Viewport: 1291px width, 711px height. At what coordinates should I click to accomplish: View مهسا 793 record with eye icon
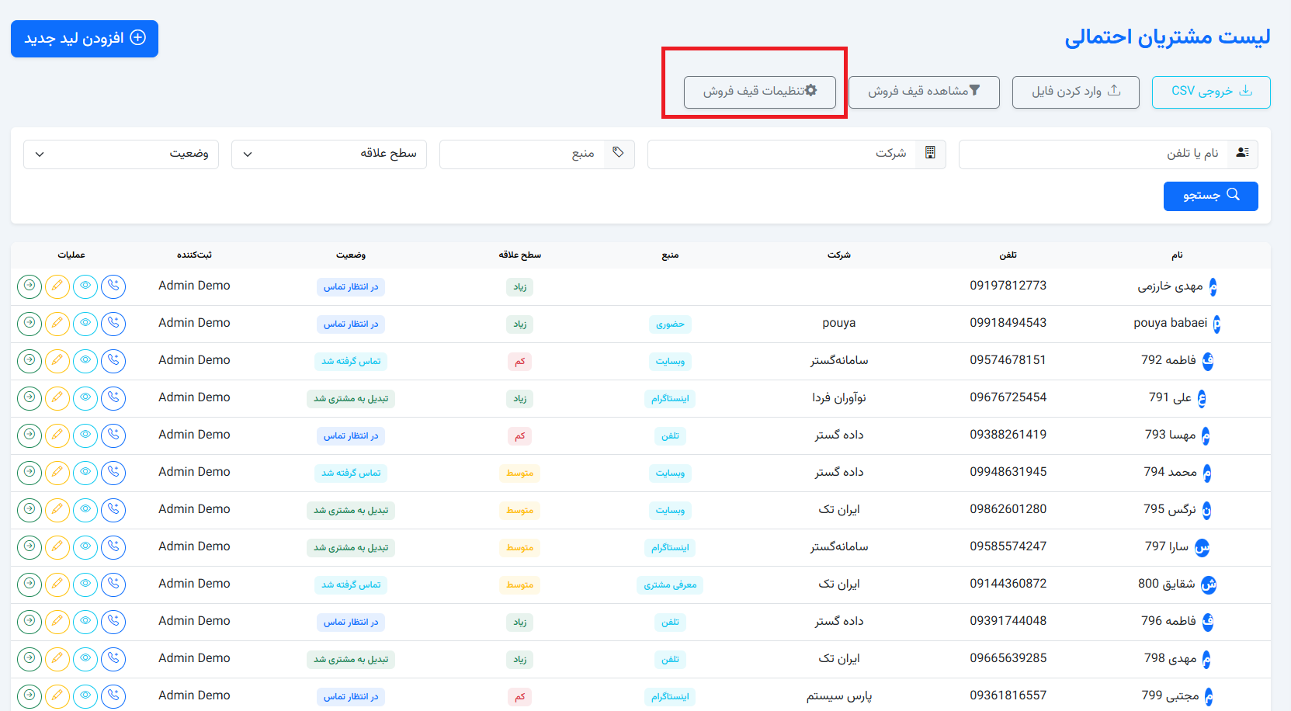(85, 435)
